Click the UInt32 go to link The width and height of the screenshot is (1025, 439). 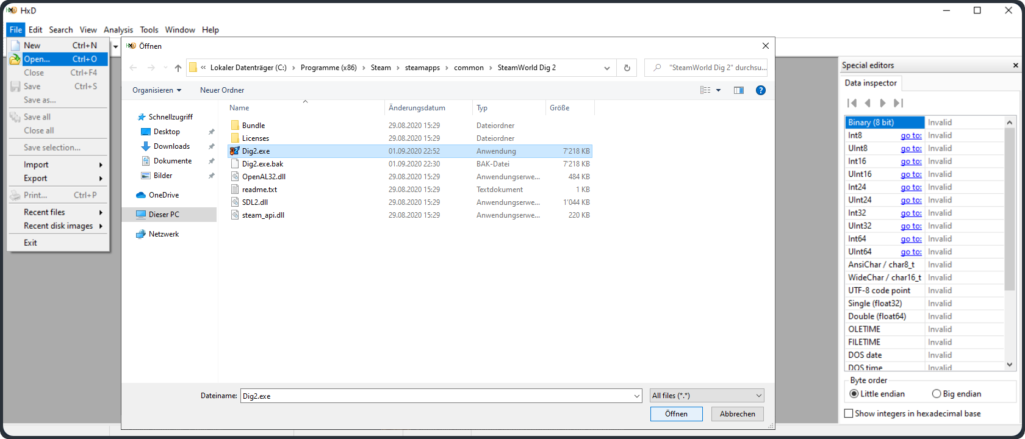pos(911,226)
